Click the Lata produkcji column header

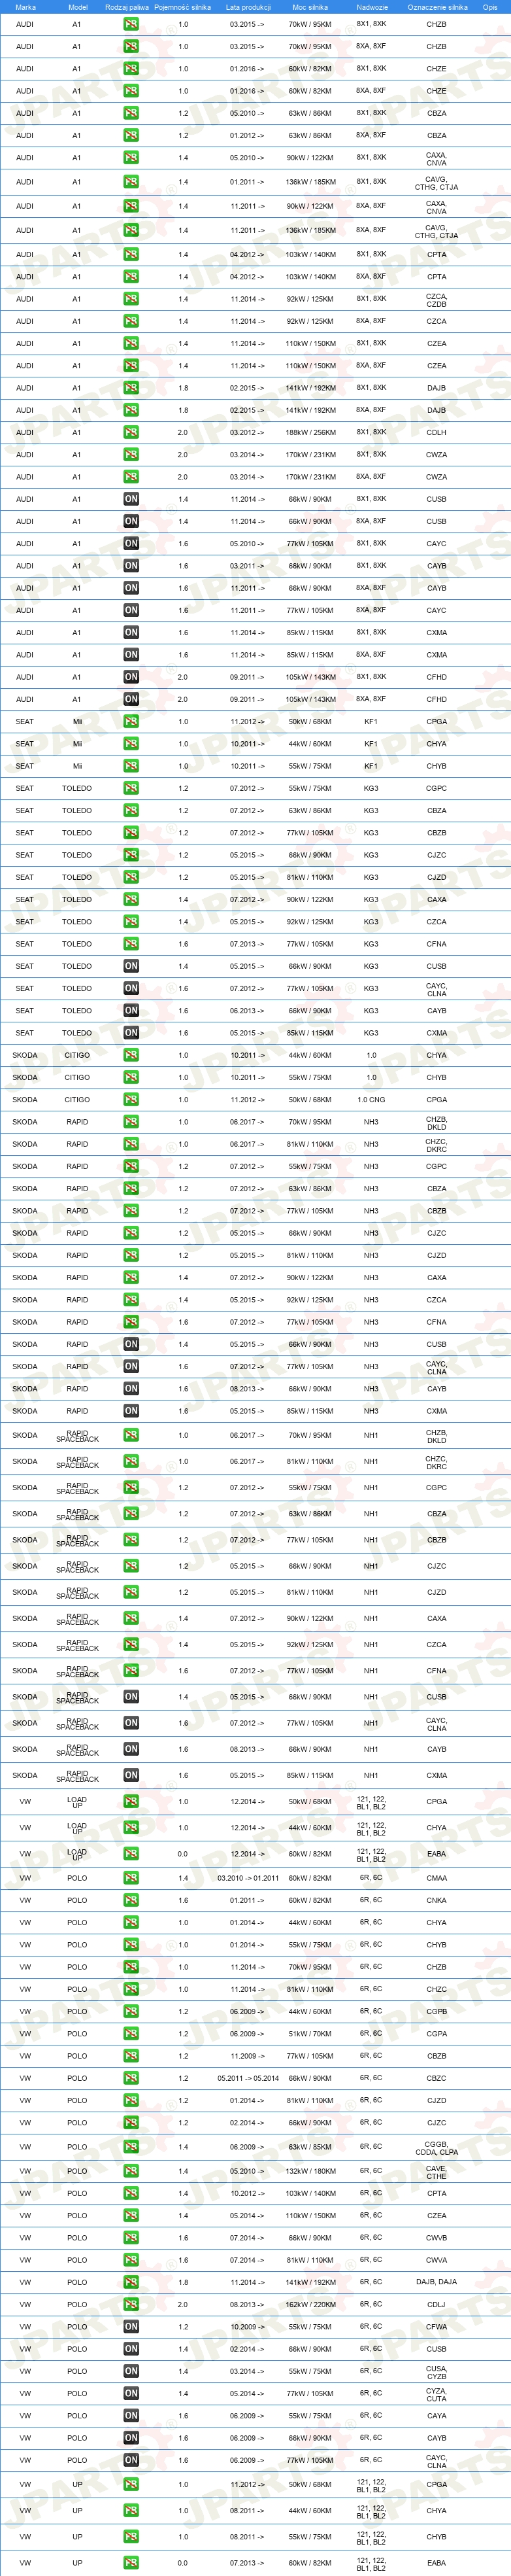click(x=248, y=7)
